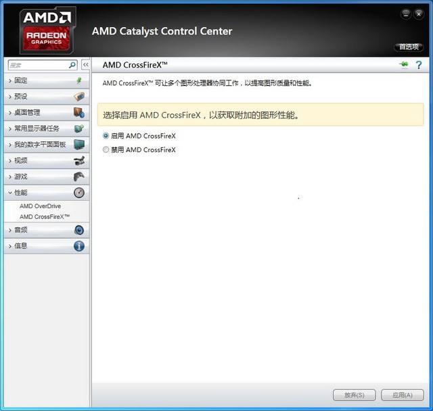Click the 桌面管理 desktop management icon
This screenshot has width=433, height=411.
[79, 112]
